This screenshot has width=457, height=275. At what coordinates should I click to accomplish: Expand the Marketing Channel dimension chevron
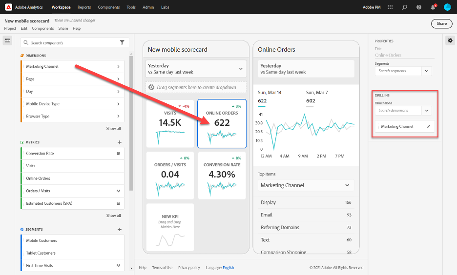[118, 67]
